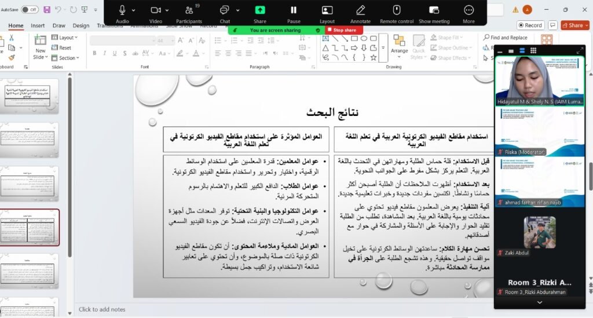
Task: Click the notes area to add notes
Action: pyautogui.click(x=102, y=309)
